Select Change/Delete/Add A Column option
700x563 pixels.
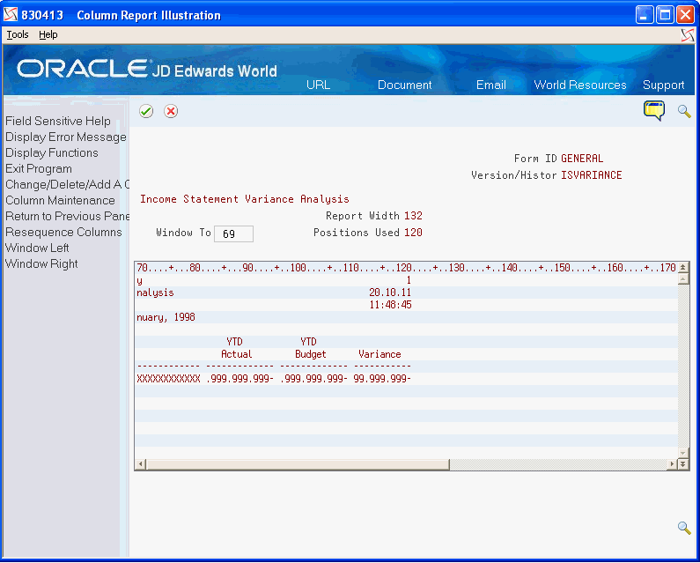[x=67, y=184]
